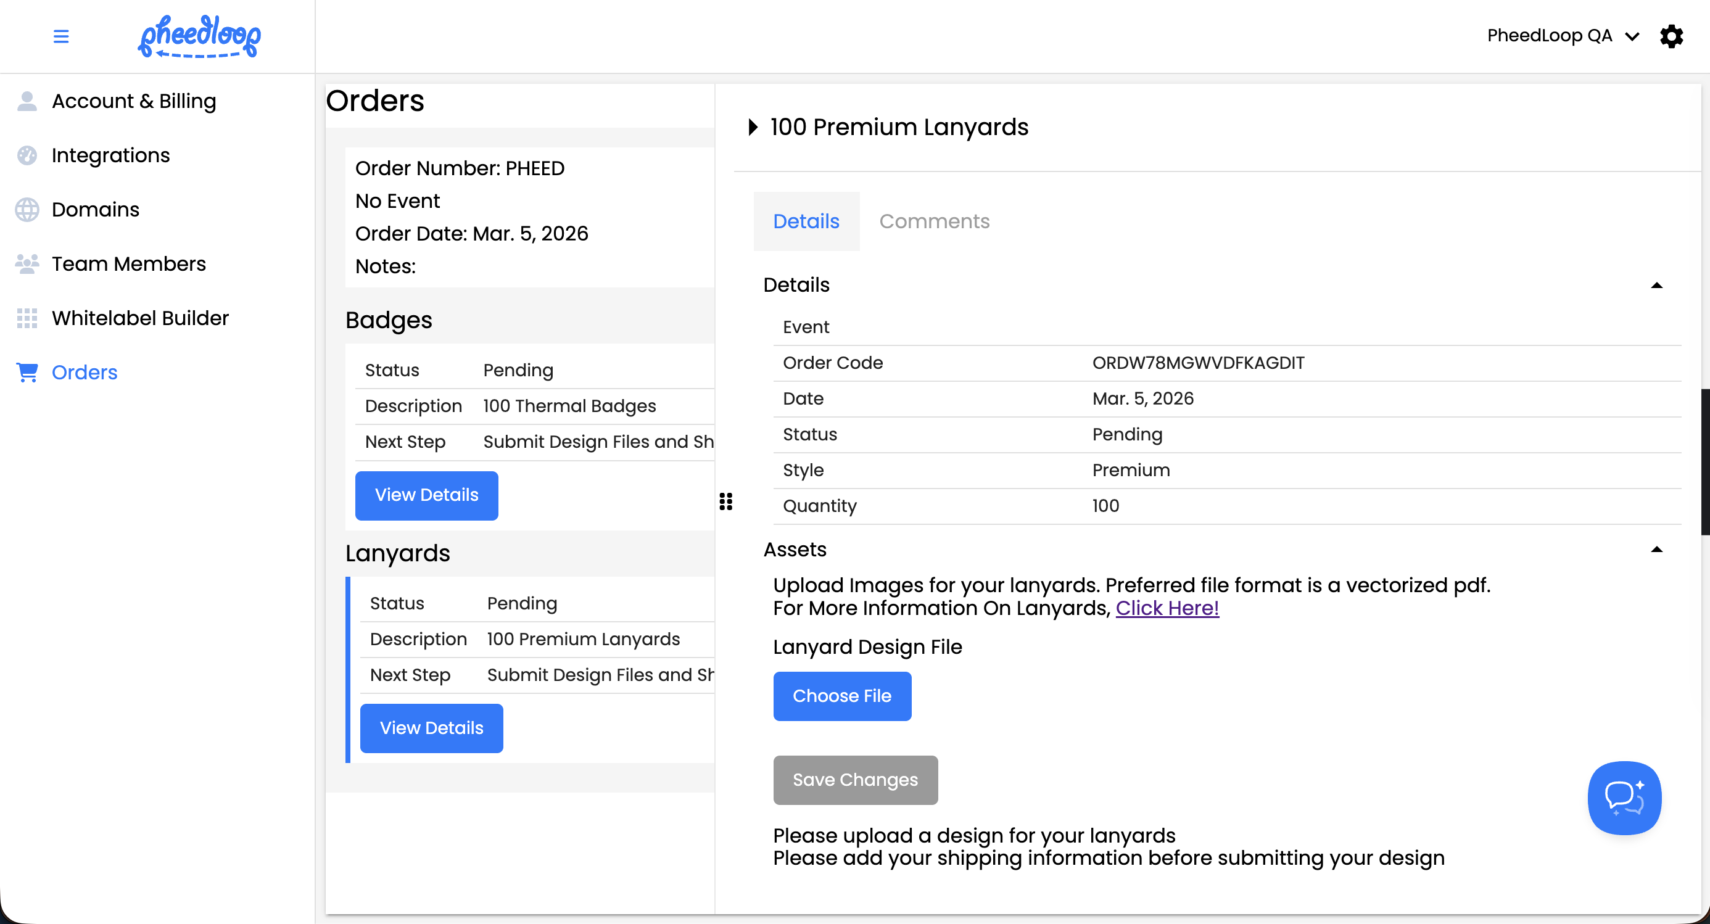Image resolution: width=1710 pixels, height=924 pixels.
Task: Switch to the Comments tab
Action: [934, 221]
